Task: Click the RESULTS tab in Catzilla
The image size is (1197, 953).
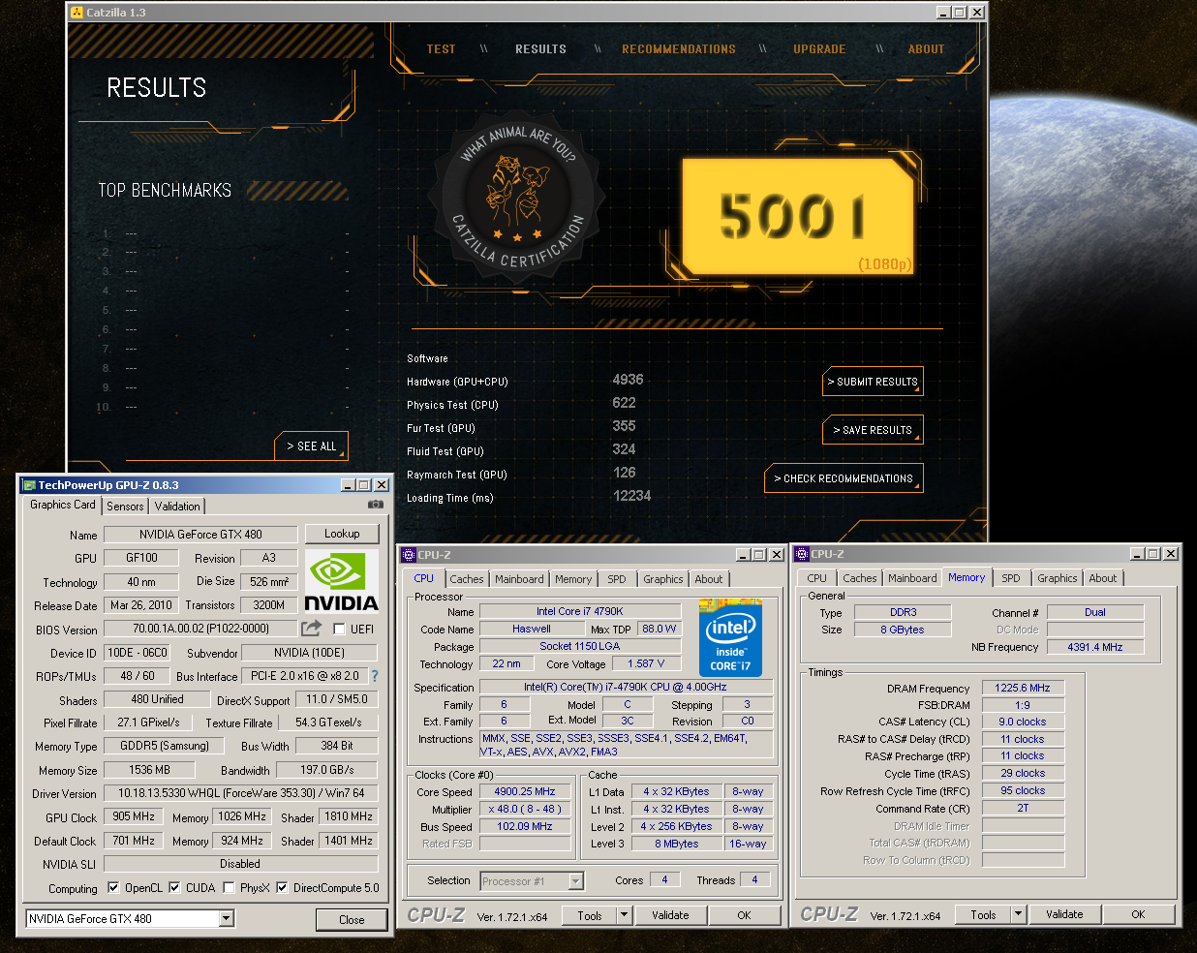Action: [x=540, y=49]
